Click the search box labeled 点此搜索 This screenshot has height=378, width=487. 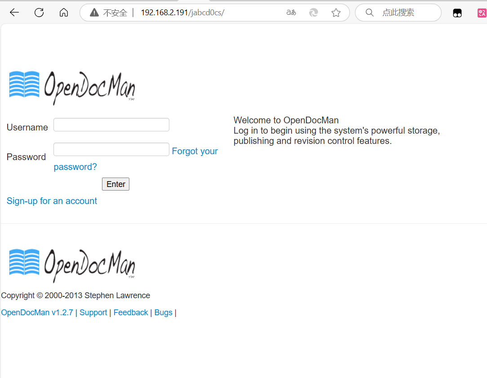click(398, 13)
